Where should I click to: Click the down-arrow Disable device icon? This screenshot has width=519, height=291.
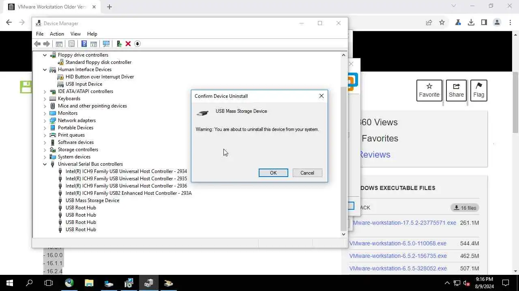pyautogui.click(x=137, y=44)
